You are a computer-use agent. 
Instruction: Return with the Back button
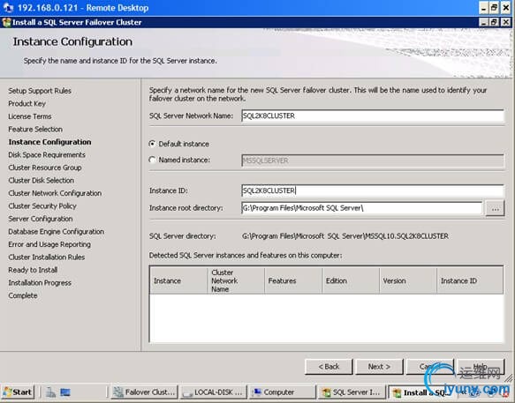329,367
